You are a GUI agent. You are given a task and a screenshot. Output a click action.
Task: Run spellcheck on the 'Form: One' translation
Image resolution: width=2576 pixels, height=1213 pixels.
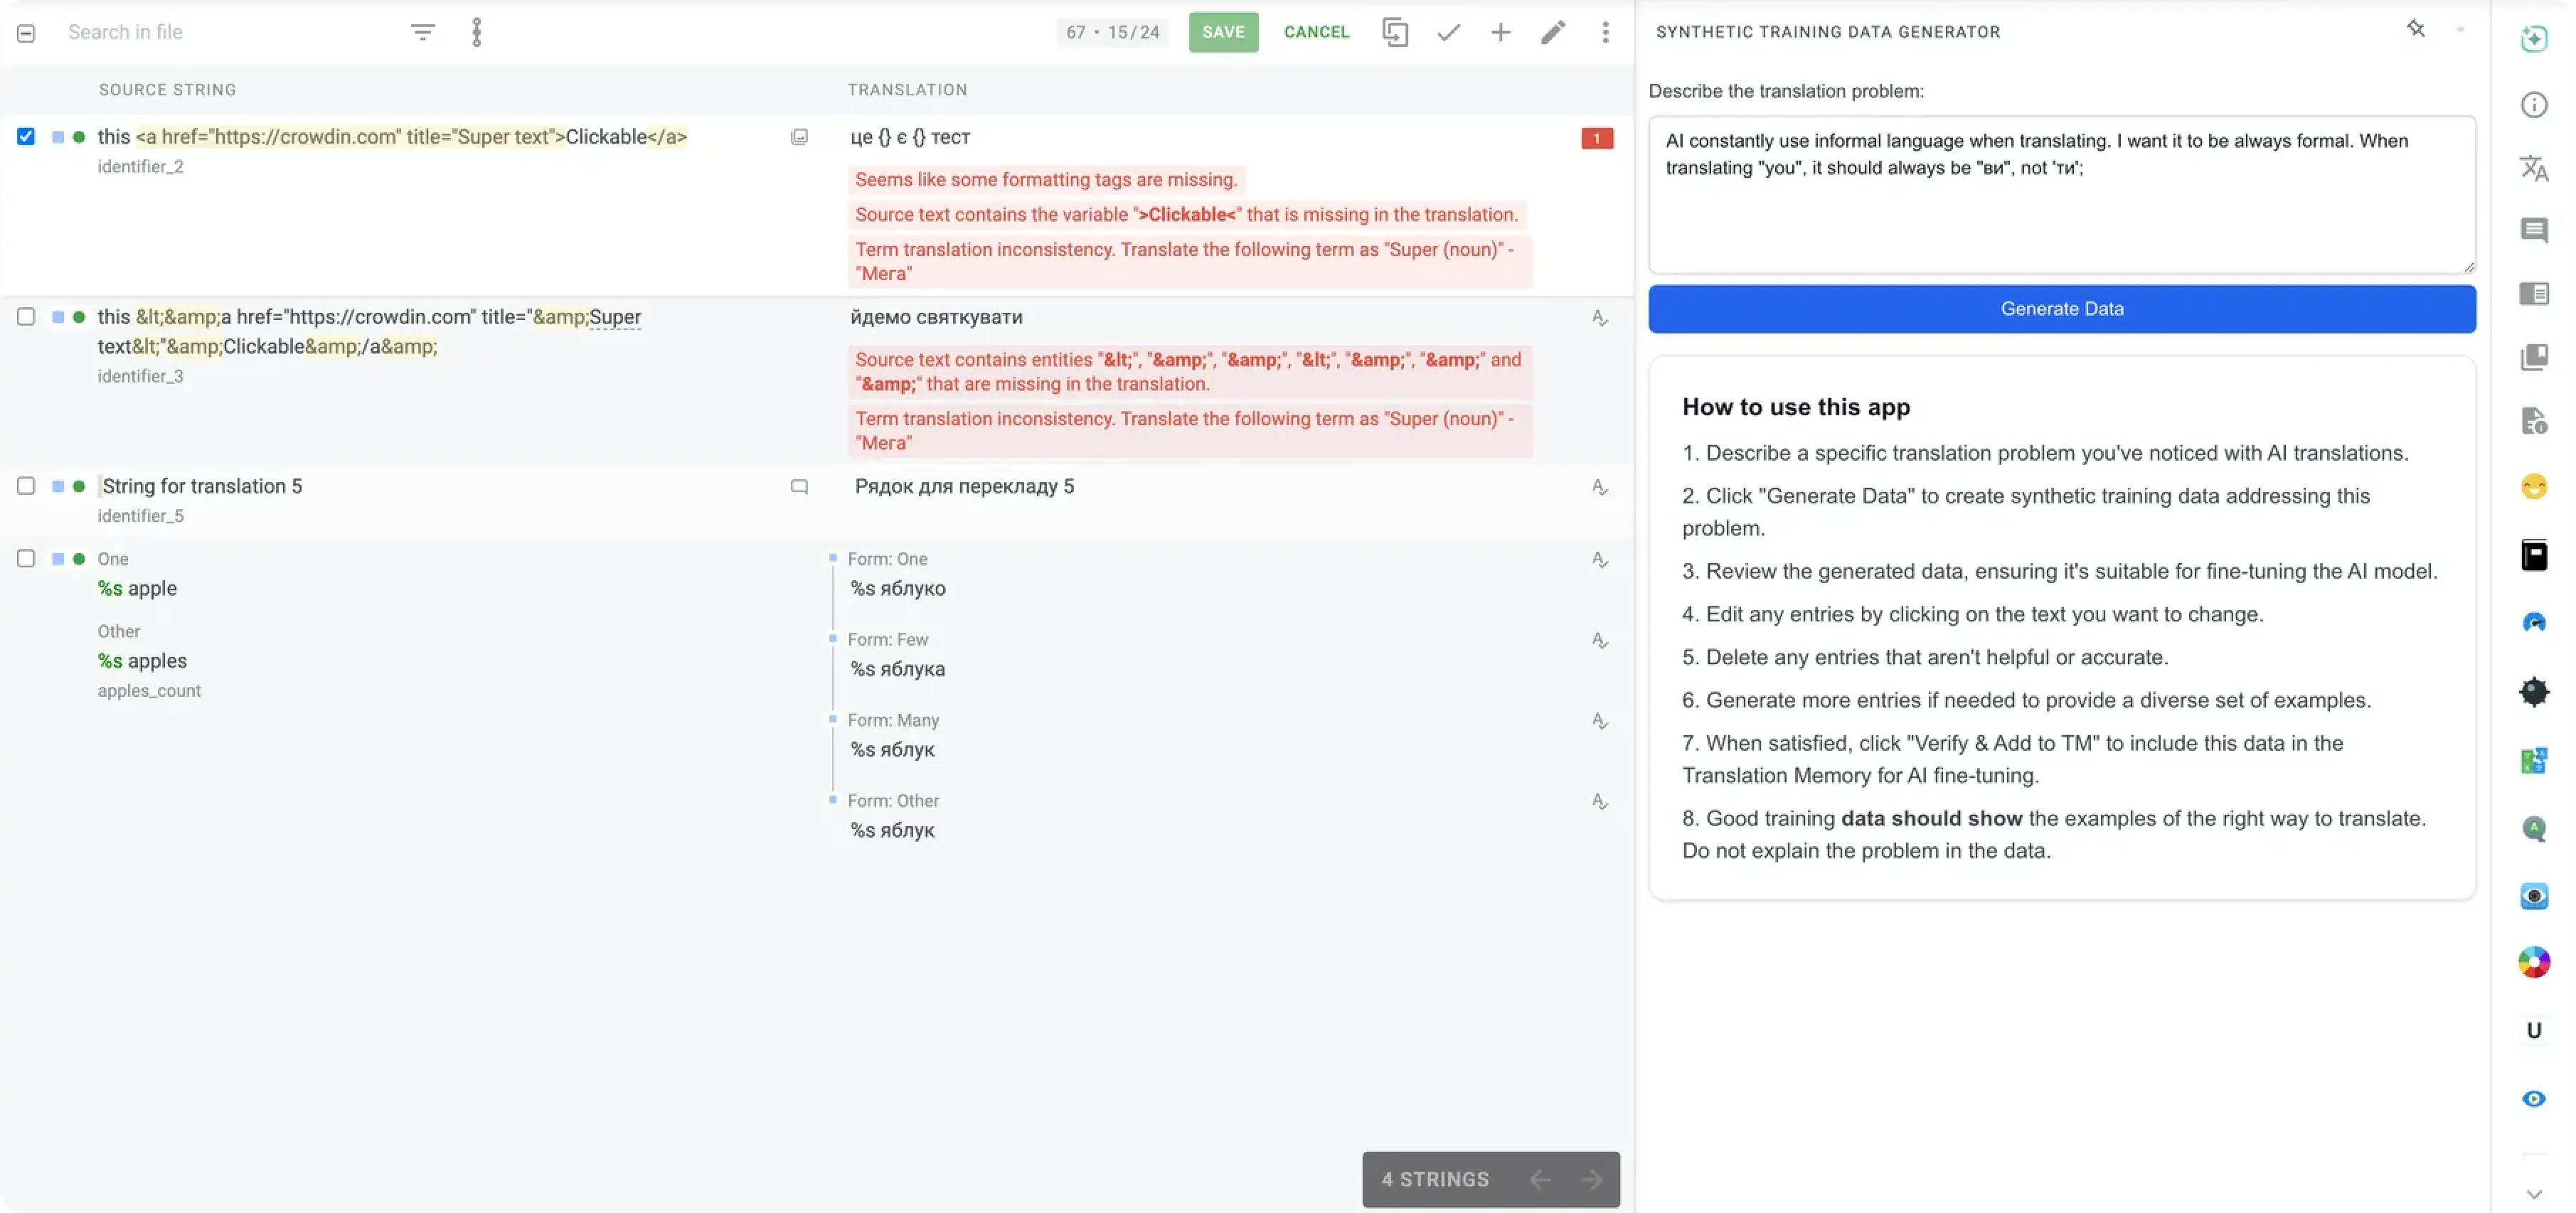(x=1599, y=560)
